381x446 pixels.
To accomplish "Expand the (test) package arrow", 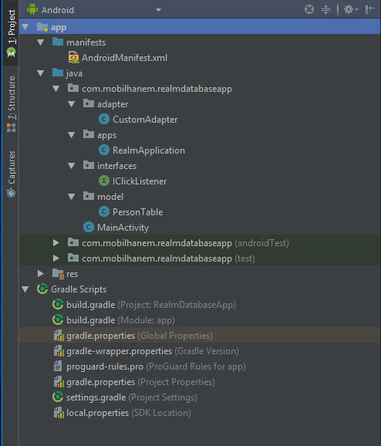I will (56, 258).
